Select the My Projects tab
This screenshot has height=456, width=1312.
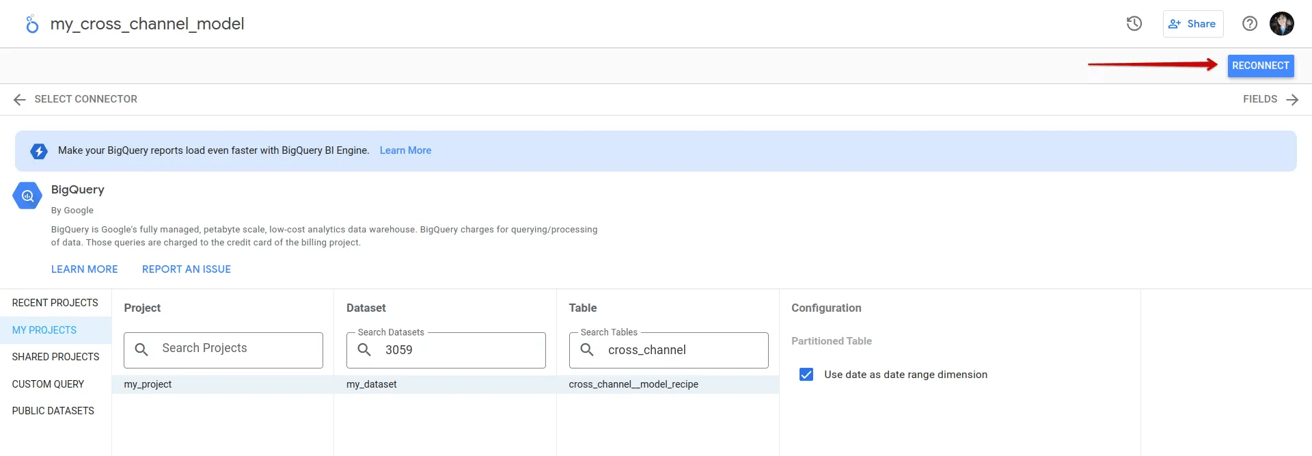point(55,330)
